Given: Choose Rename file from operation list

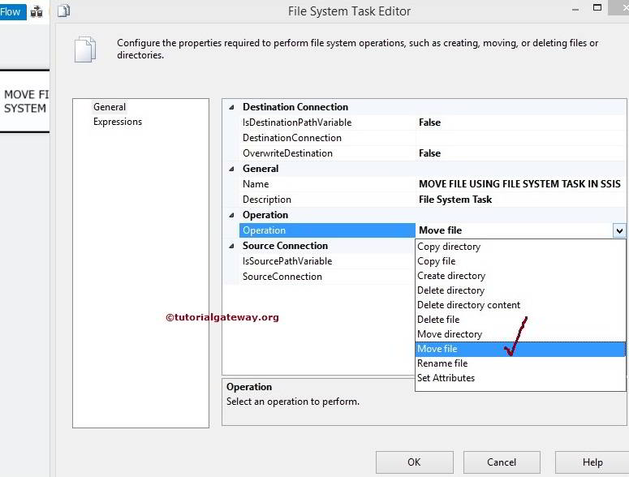Looking at the screenshot, I should pos(520,363).
